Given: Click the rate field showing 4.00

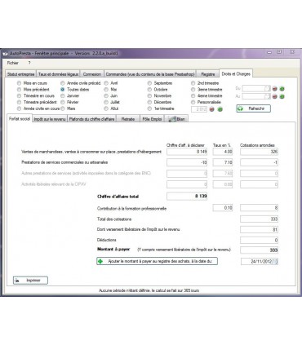Looking at the screenshot, I should tap(223, 152).
